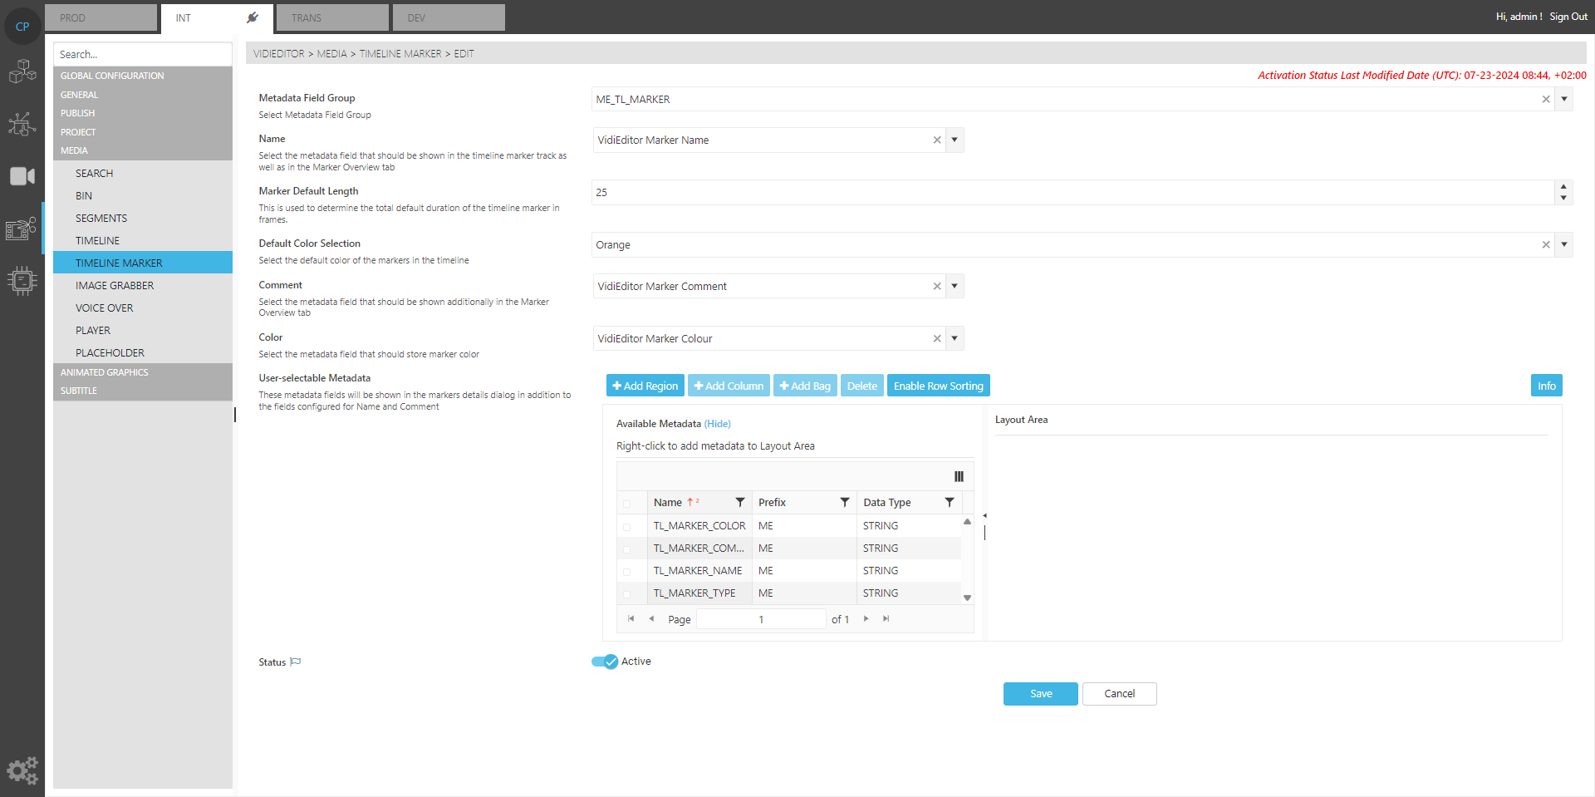
Task: Click filter icon on Data Type column
Action: click(949, 502)
